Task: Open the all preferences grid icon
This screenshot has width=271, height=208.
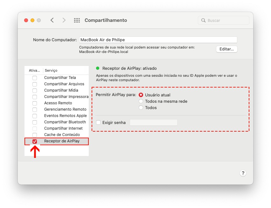Action: 77,20
